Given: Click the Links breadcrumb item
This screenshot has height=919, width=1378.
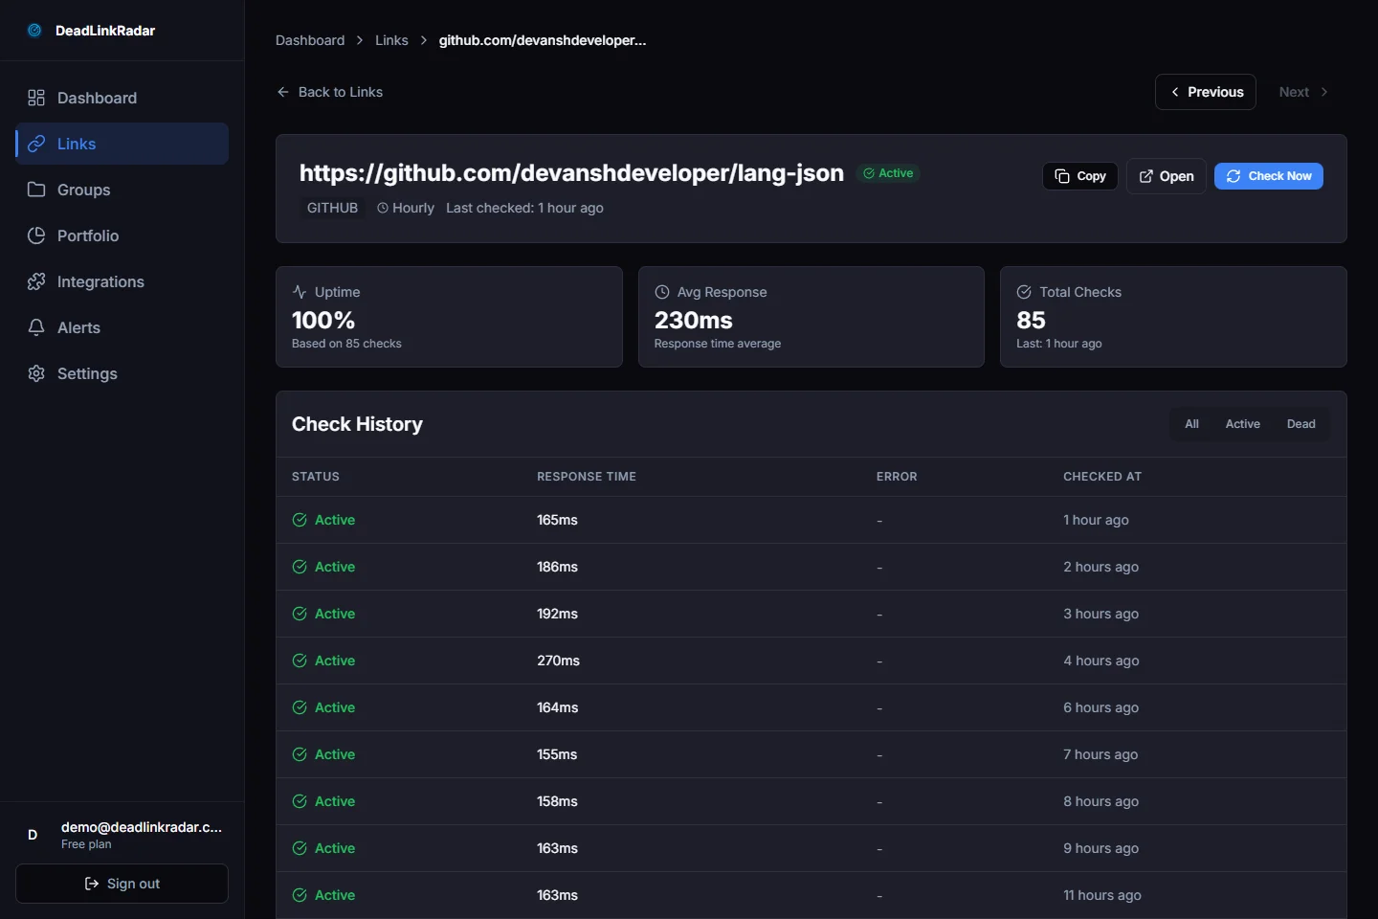Looking at the screenshot, I should click(391, 40).
